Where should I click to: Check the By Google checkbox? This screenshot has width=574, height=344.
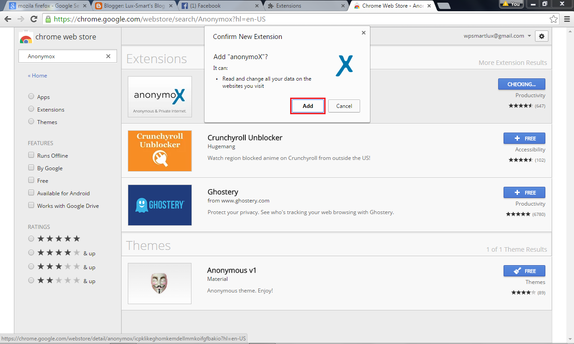tap(31, 168)
